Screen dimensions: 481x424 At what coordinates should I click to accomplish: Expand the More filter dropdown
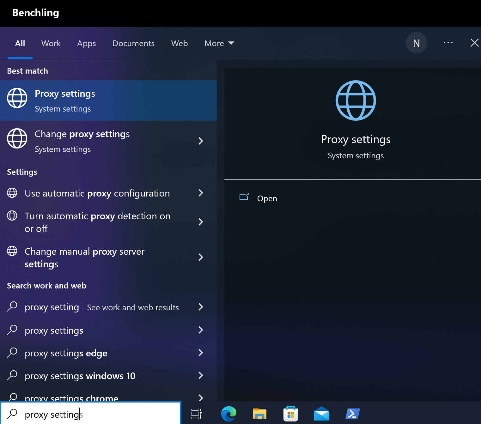coord(219,43)
